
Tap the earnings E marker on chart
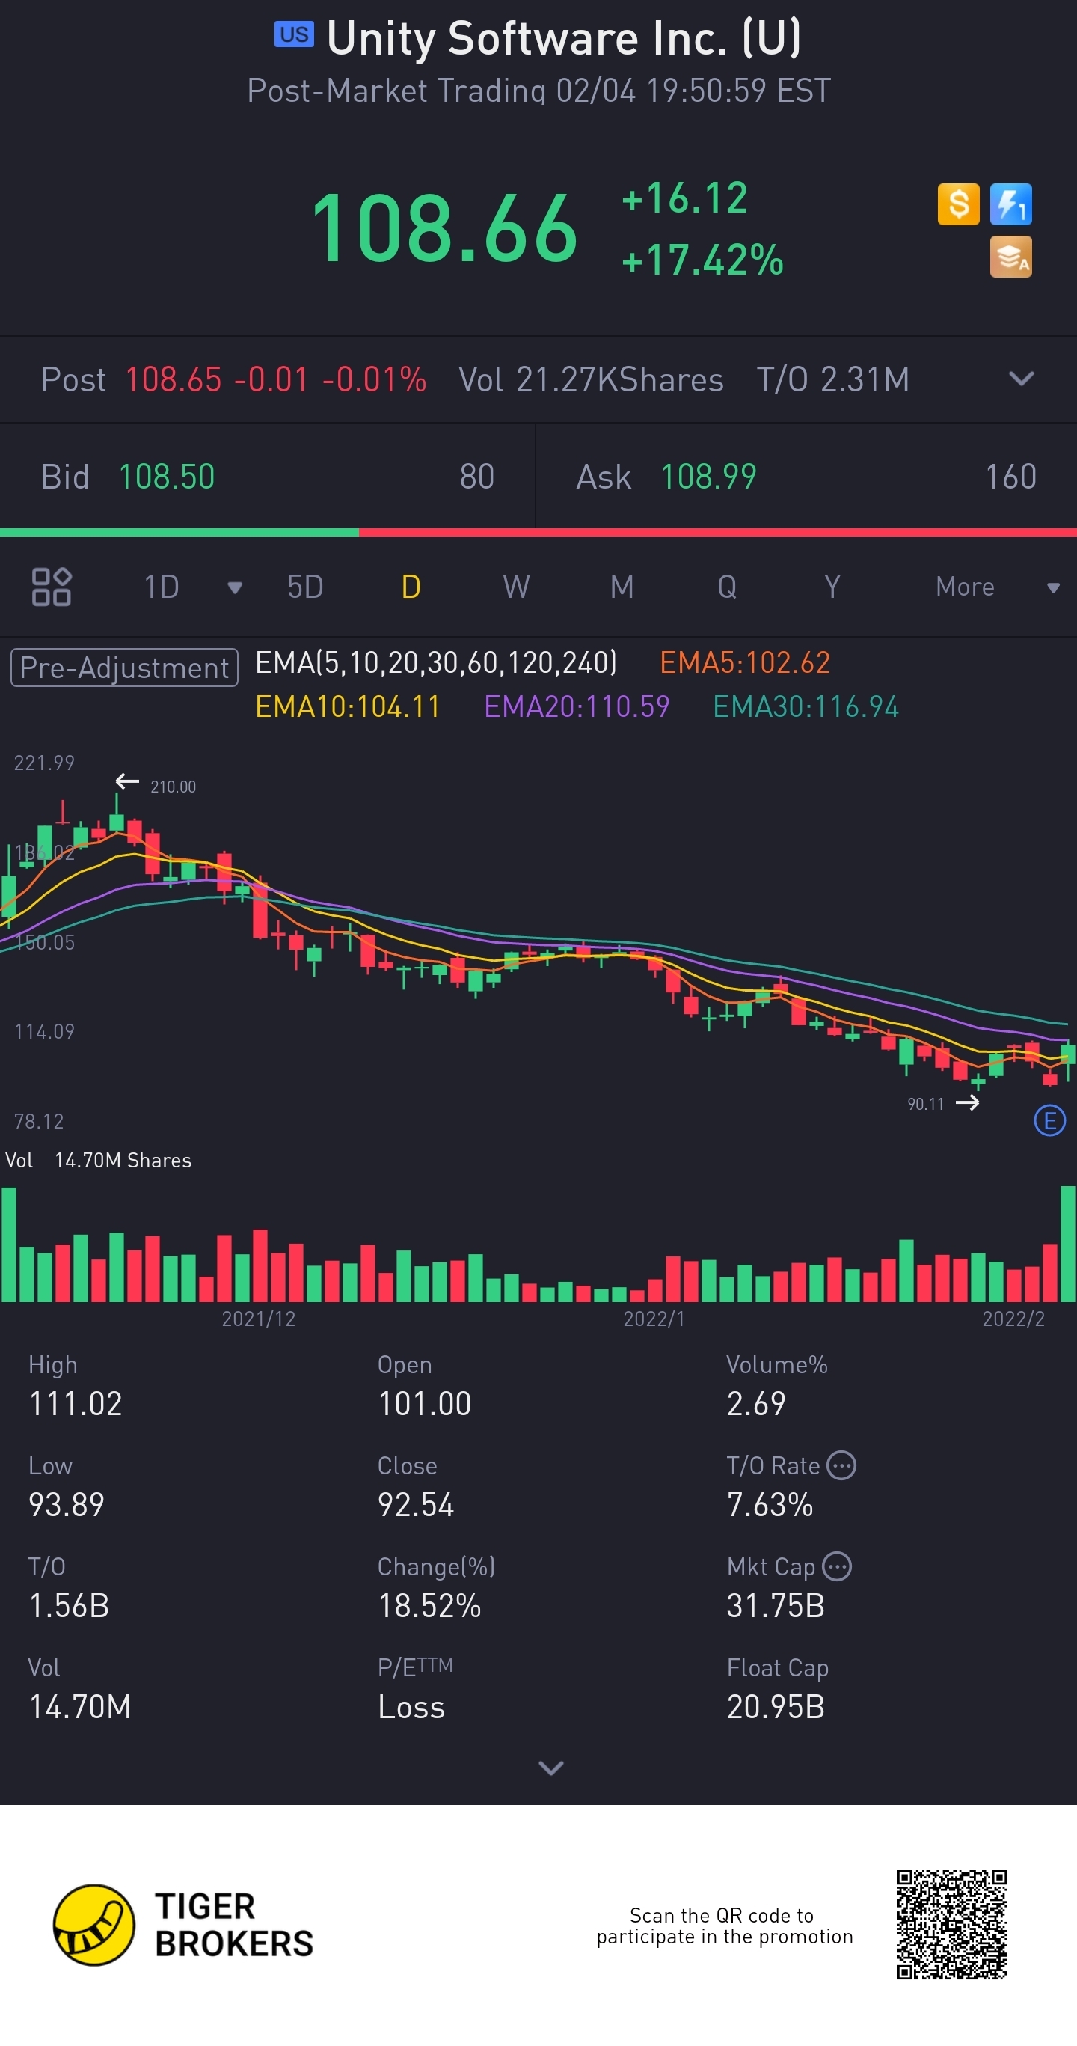(1049, 1121)
